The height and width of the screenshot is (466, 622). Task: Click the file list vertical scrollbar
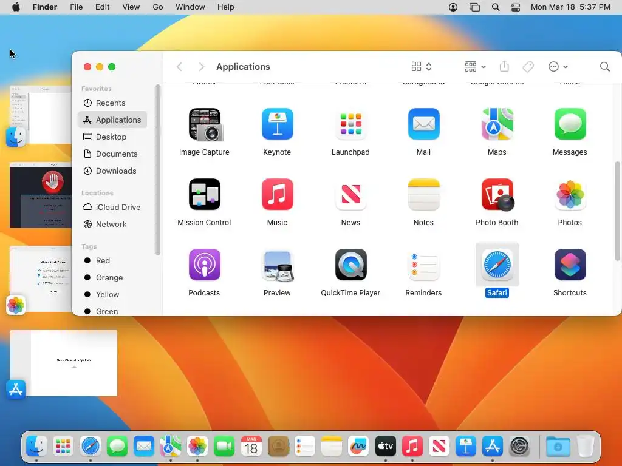(x=617, y=211)
